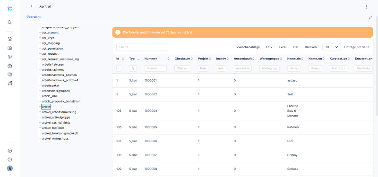Click the Drucken print button
378x177 pixels.
(x=310, y=47)
